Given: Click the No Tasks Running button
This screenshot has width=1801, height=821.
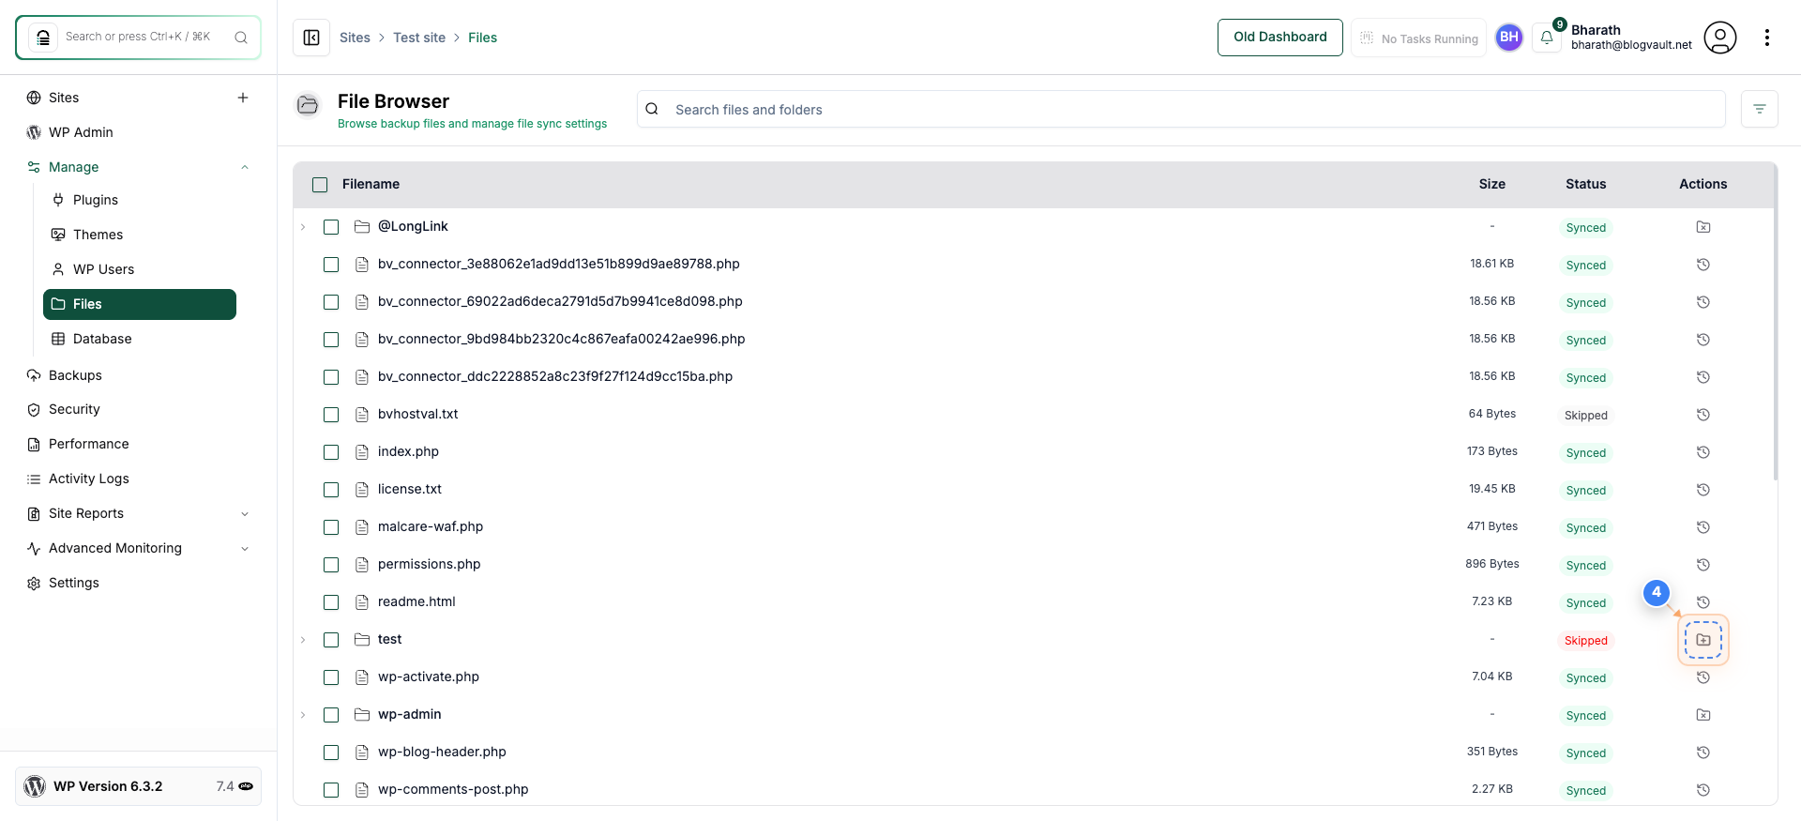Looking at the screenshot, I should click(x=1418, y=38).
